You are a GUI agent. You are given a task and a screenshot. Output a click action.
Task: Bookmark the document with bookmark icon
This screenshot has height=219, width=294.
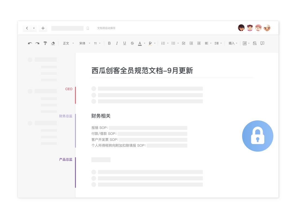point(88,28)
